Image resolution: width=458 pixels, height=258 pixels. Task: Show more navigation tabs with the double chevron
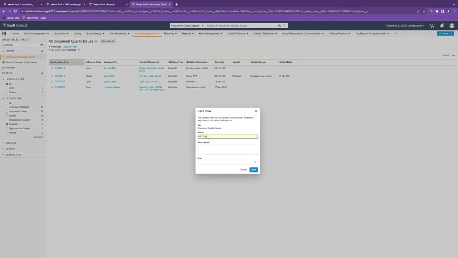(396, 33)
